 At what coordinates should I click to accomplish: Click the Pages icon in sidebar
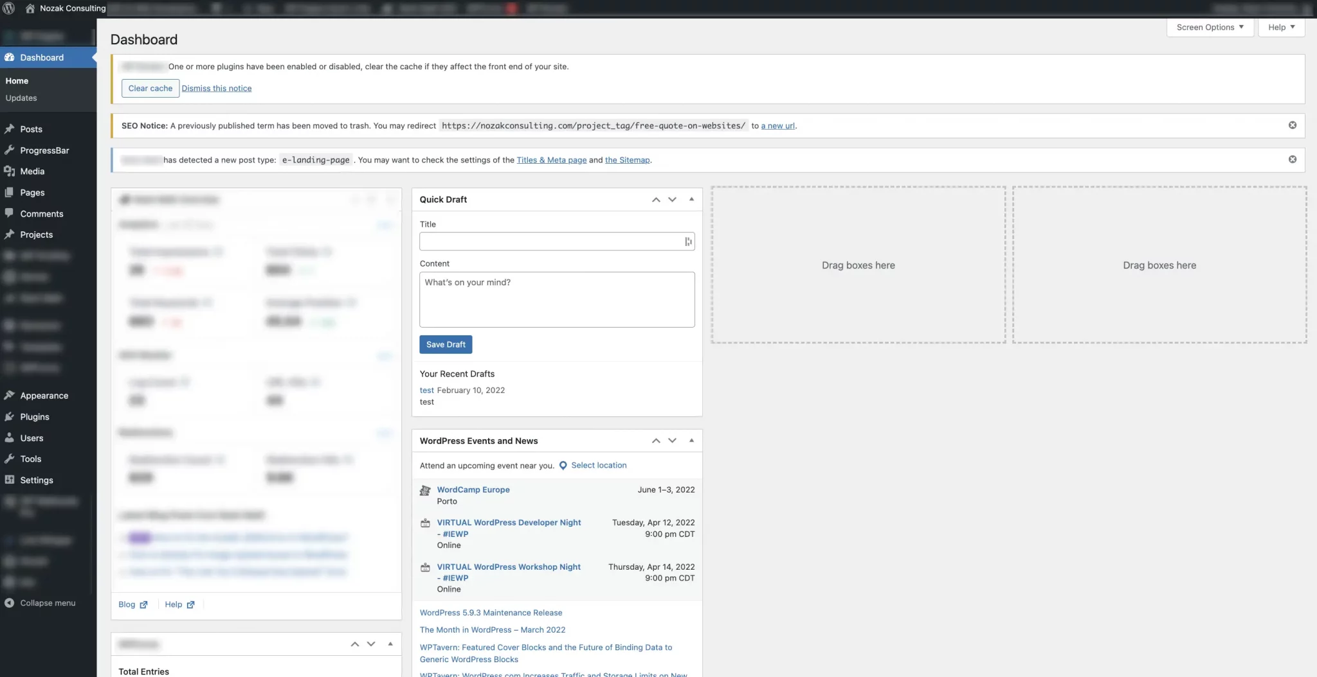[10, 193]
